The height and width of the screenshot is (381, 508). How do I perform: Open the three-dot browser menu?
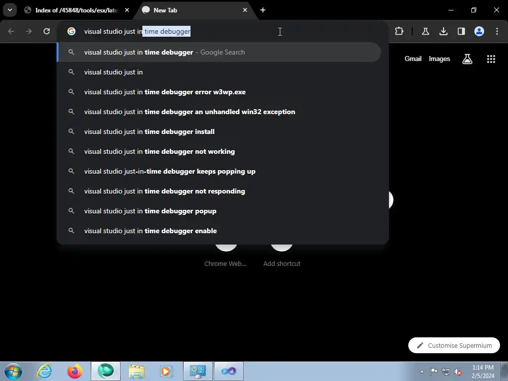pos(497,31)
